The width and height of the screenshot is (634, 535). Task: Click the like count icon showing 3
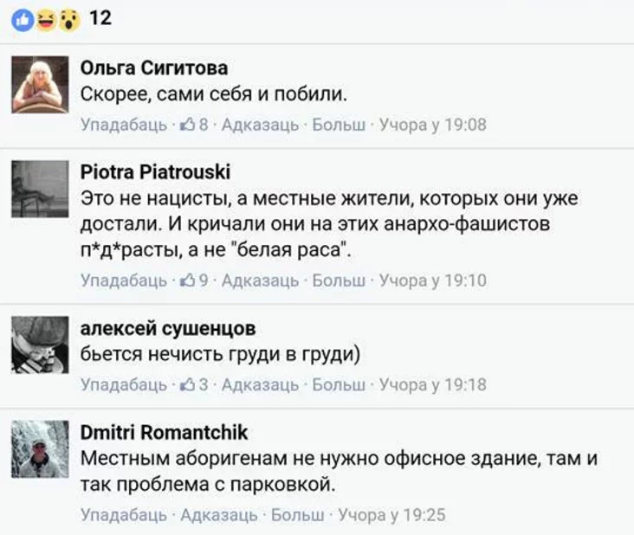coord(192,384)
